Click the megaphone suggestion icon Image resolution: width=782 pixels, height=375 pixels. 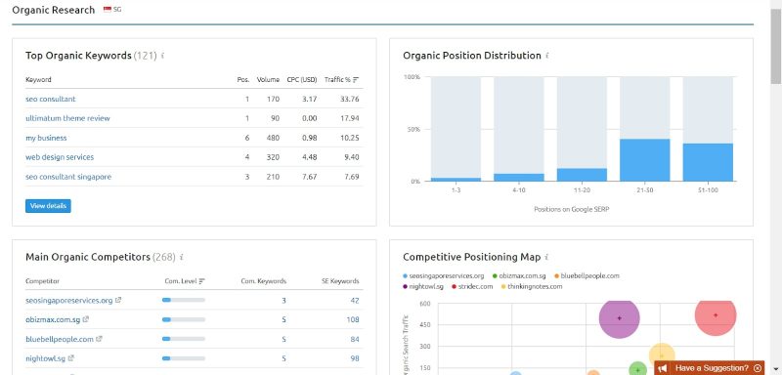pos(662,368)
